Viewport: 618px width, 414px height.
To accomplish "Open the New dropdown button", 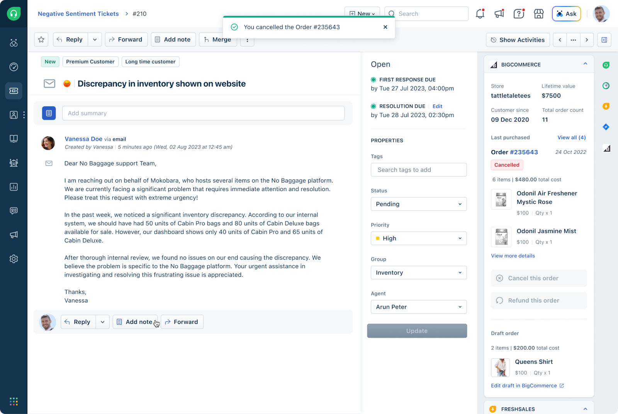I will coord(362,14).
